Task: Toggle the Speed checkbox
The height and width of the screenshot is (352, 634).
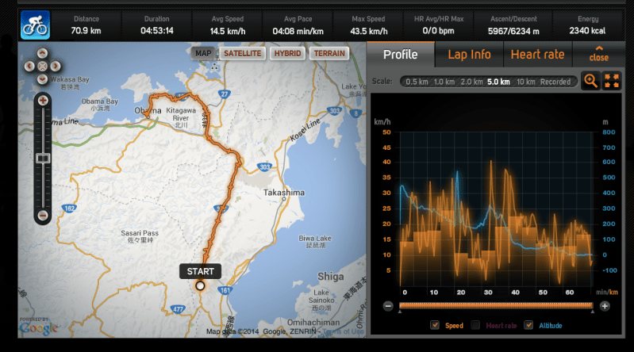Action: tap(435, 325)
